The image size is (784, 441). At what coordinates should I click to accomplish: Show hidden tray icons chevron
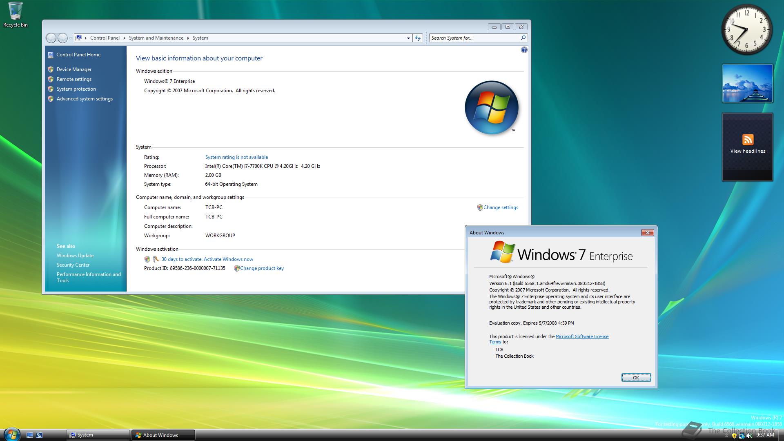click(x=726, y=436)
